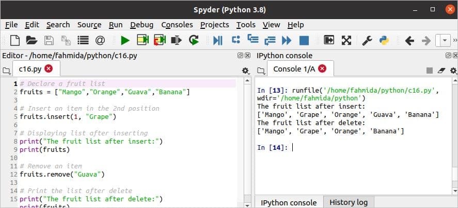This screenshot has width=458, height=208.
Task: Open the PYTHONPATH manager icon
Action: [x=384, y=40]
